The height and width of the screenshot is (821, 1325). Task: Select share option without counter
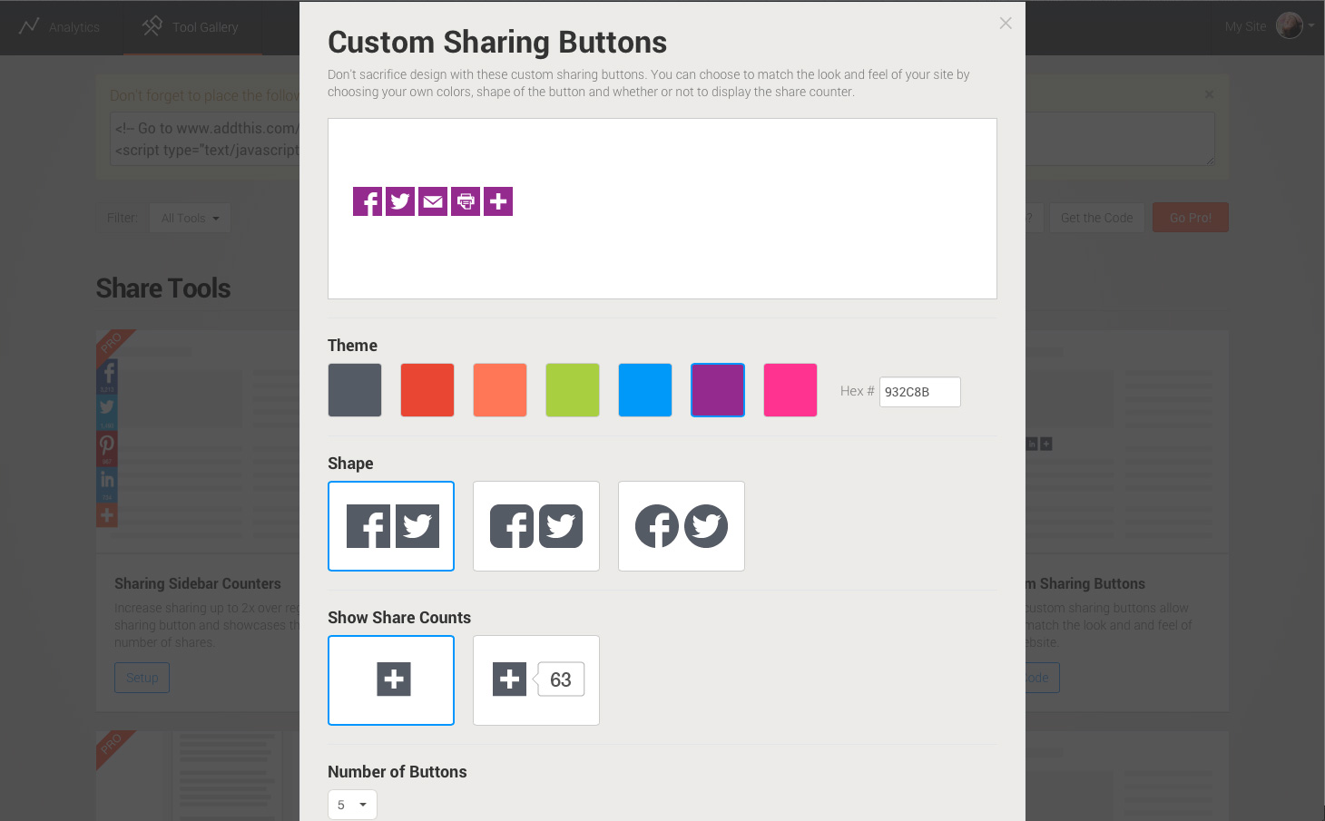[x=391, y=680]
